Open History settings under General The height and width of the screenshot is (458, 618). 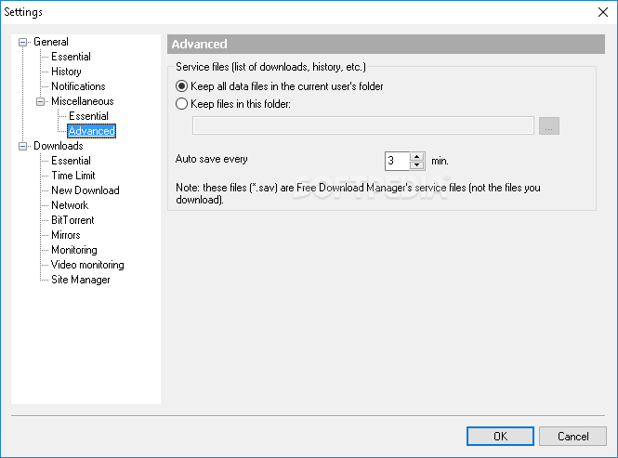(66, 72)
